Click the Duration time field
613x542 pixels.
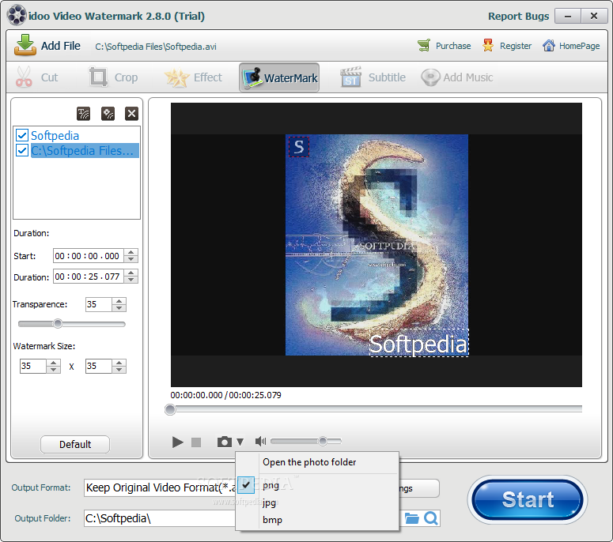[89, 277]
